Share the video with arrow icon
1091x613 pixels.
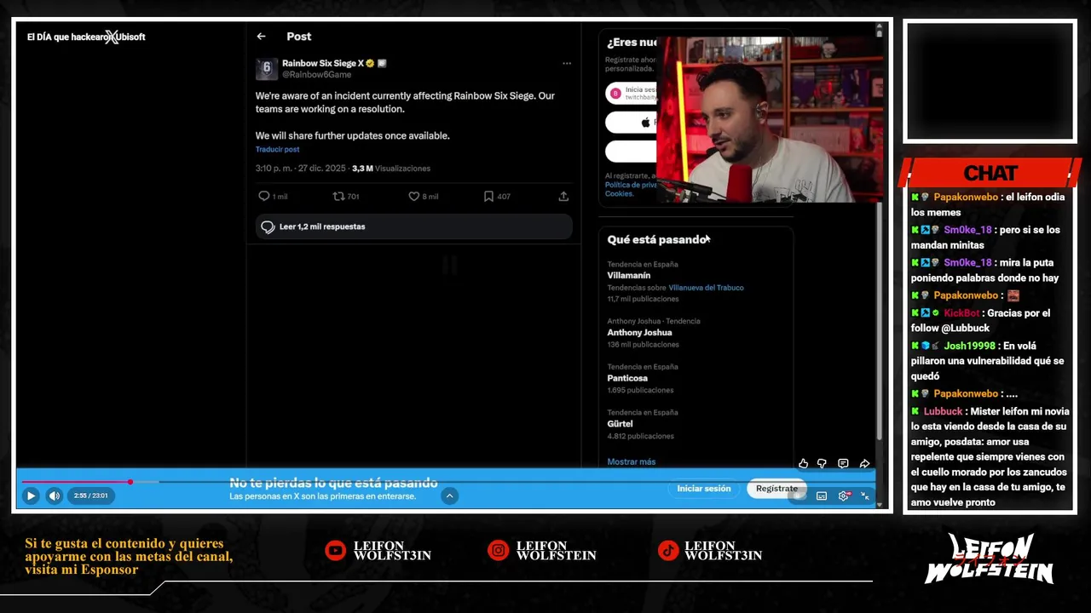pos(864,464)
